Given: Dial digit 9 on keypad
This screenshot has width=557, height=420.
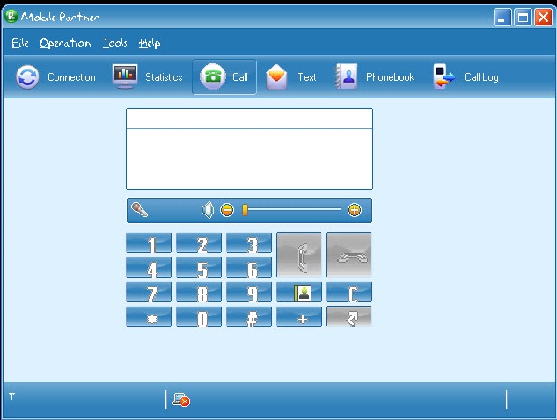Looking at the screenshot, I should pyautogui.click(x=249, y=293).
